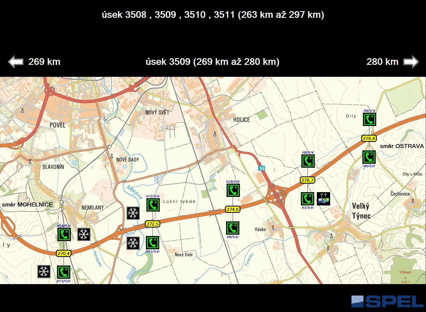Open emergency phone H12/II-V

coord(153,205)
